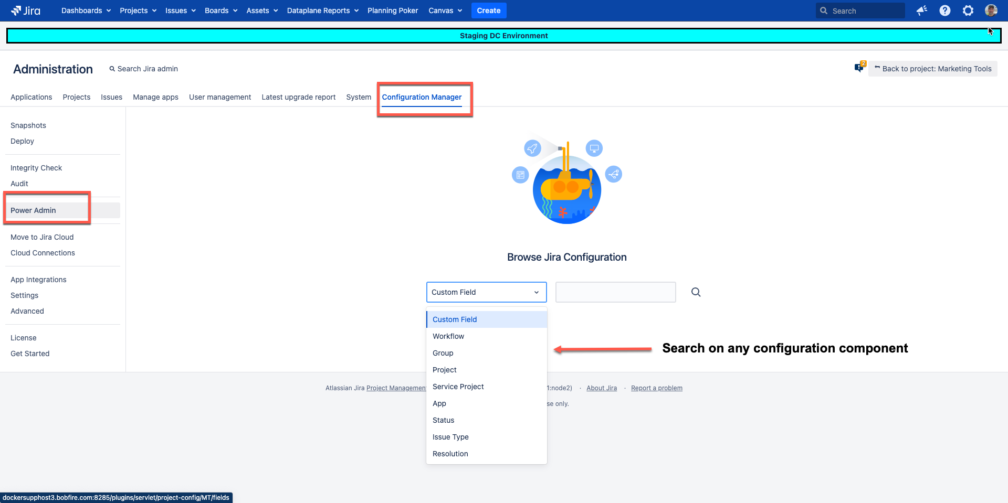Select the Workflow option in the dropdown list
The width and height of the screenshot is (1008, 503).
tap(448, 336)
